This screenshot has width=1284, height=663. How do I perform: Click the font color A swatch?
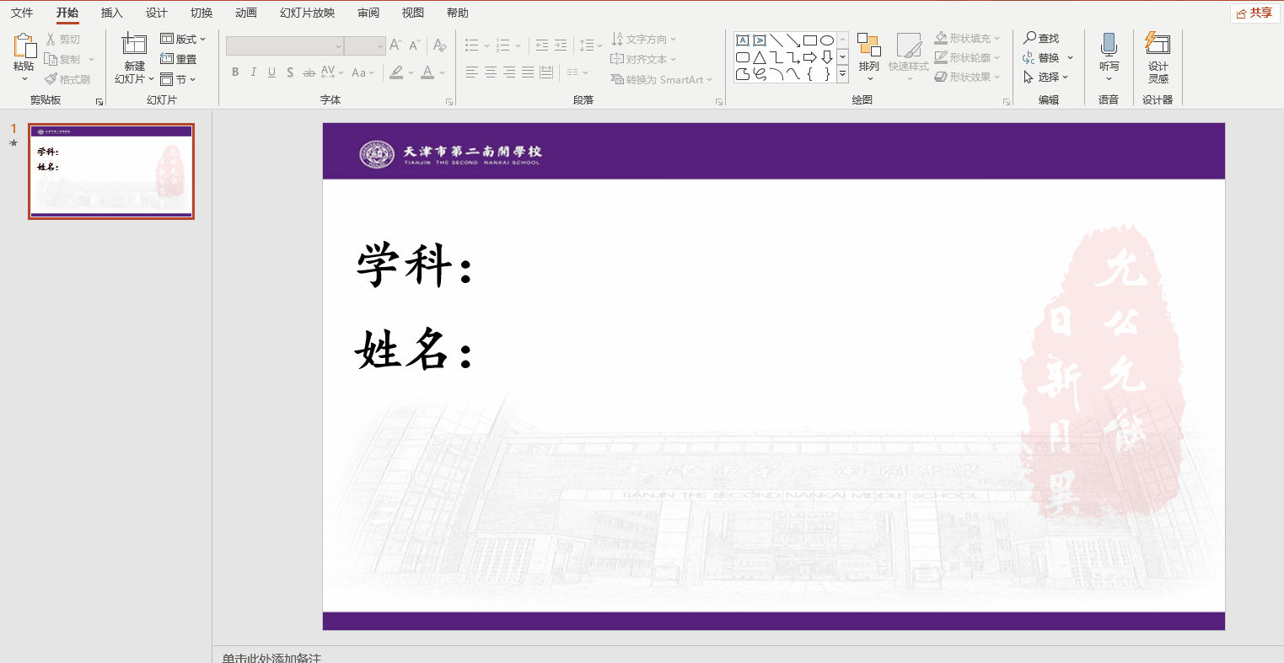pos(428,72)
